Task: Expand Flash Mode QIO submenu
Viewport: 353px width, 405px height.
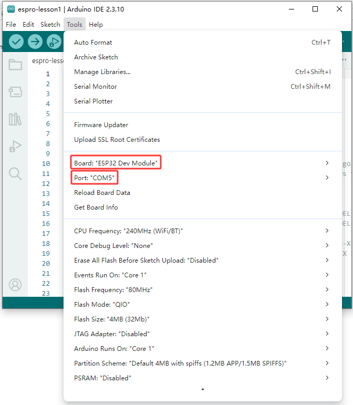Action: tap(203, 305)
